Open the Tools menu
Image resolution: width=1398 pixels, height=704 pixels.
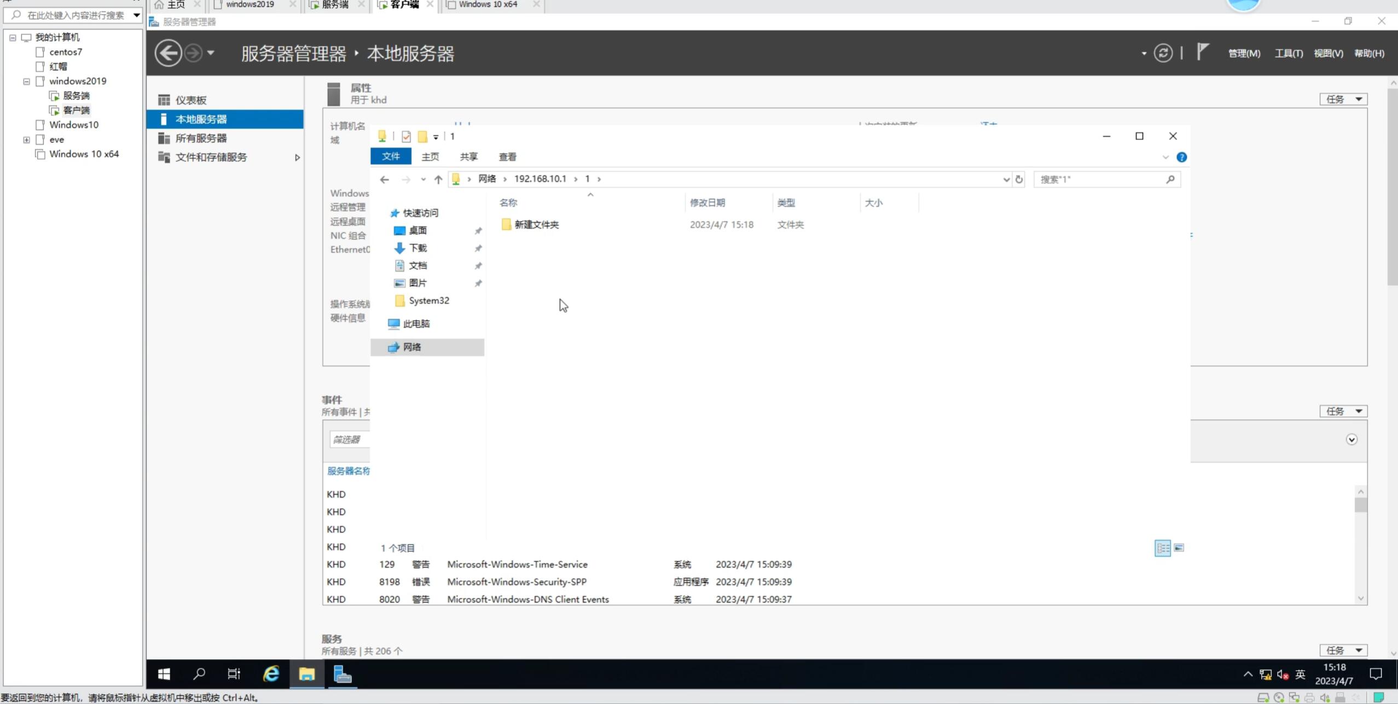pos(1288,54)
